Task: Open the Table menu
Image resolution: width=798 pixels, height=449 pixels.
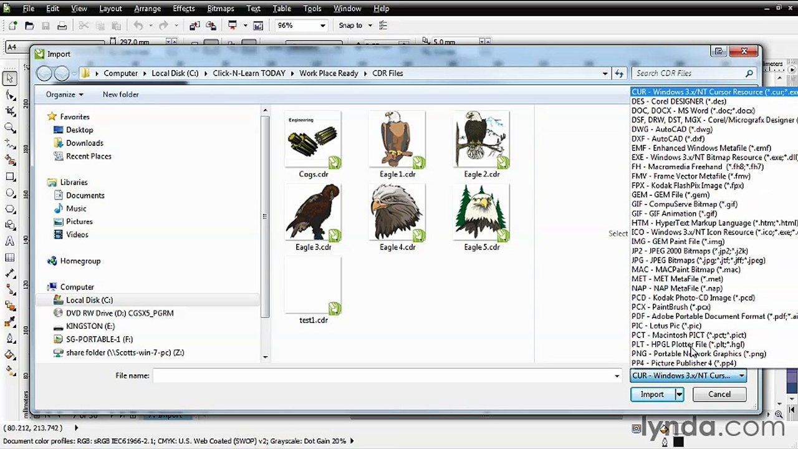Action: (282, 8)
